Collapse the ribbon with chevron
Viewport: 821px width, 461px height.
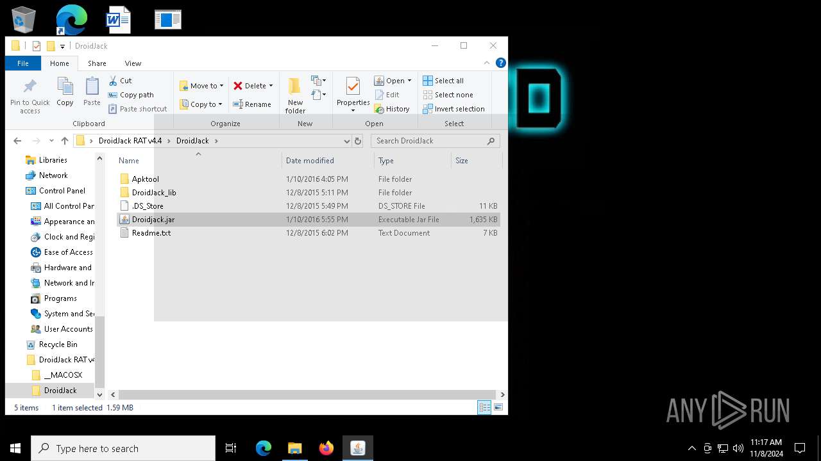pos(487,63)
